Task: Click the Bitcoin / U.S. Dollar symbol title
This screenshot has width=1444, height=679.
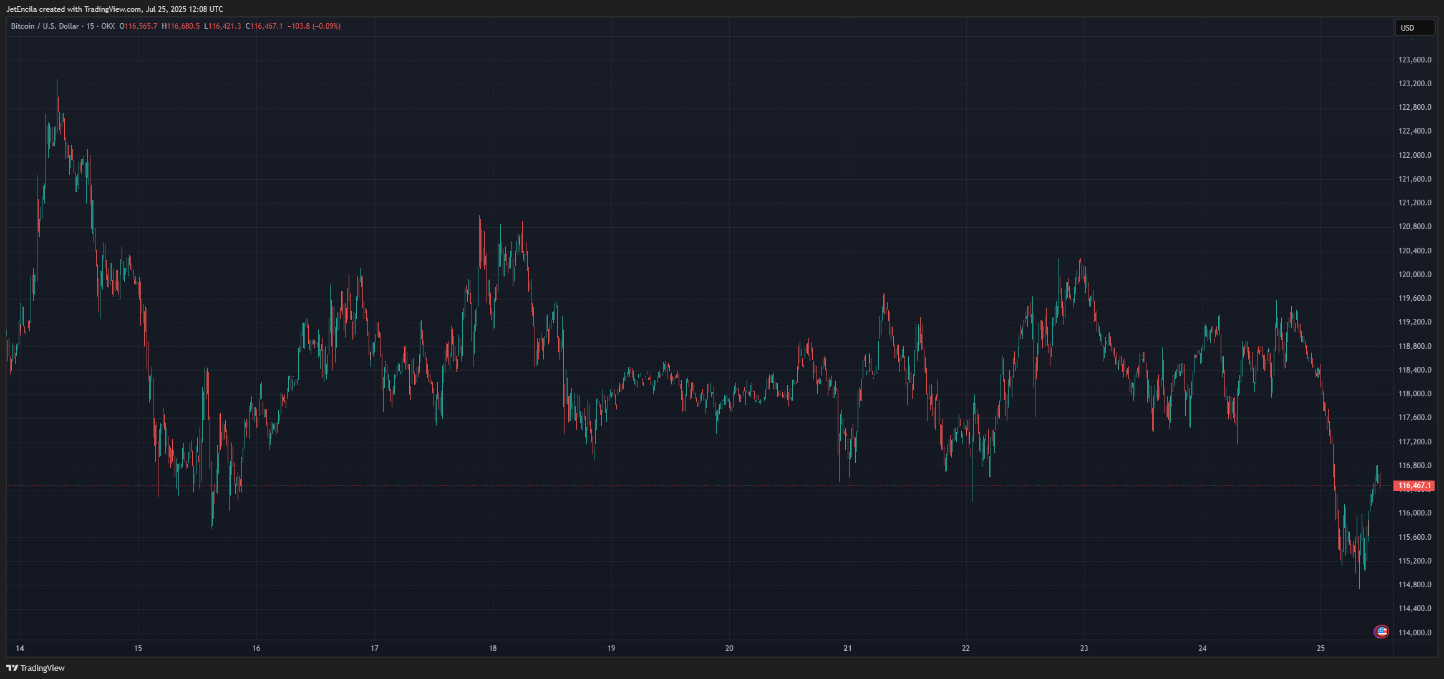Action: click(x=45, y=26)
